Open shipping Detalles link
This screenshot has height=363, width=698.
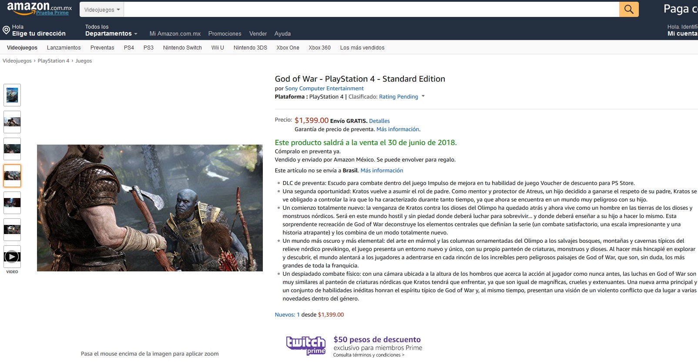pyautogui.click(x=379, y=121)
